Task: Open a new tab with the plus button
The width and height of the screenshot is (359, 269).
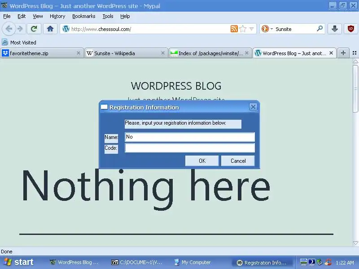Action: tap(343, 53)
